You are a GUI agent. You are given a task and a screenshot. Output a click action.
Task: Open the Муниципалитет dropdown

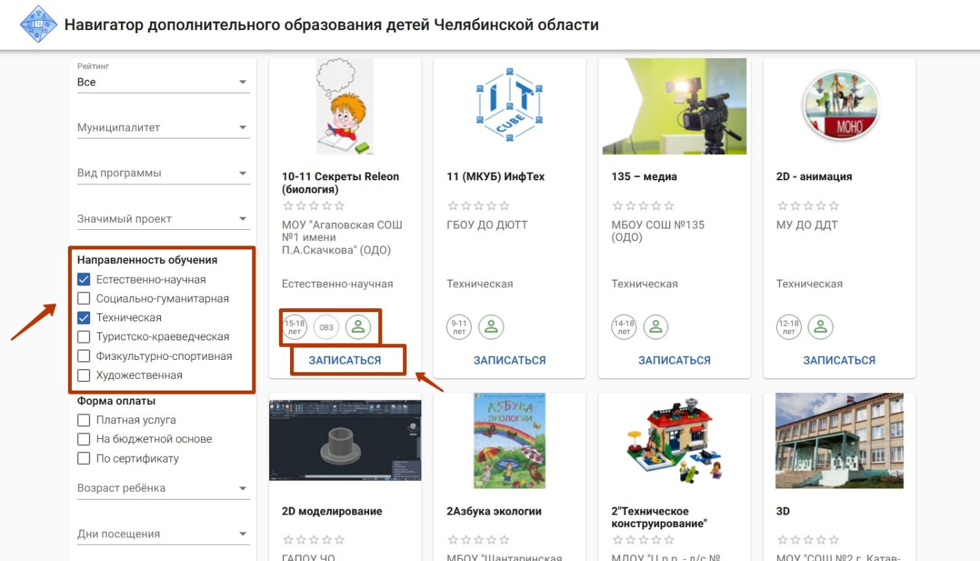pyautogui.click(x=163, y=127)
